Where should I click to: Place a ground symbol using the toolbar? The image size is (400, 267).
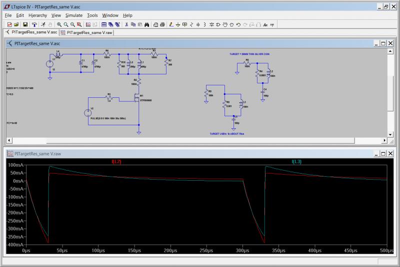(x=178, y=24)
